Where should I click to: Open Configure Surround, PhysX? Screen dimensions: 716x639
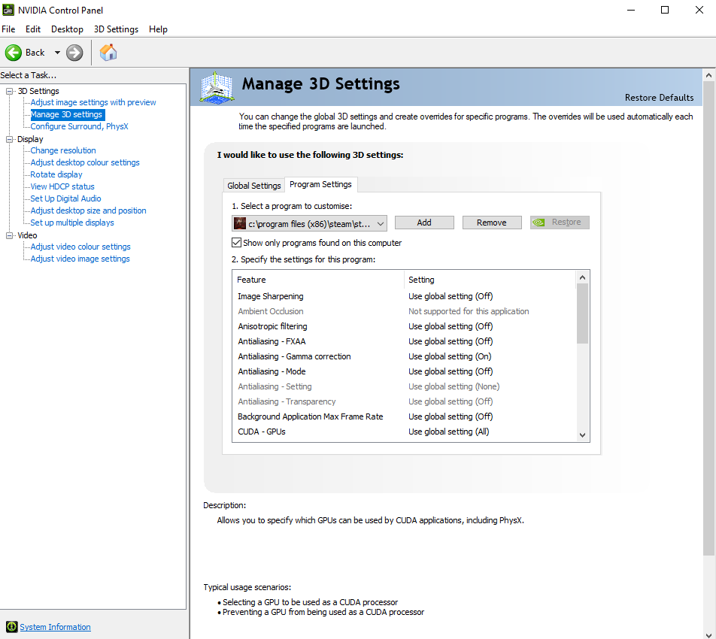(79, 126)
